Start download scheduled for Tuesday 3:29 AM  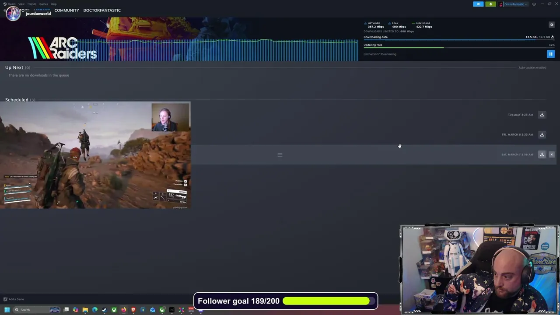click(x=542, y=115)
